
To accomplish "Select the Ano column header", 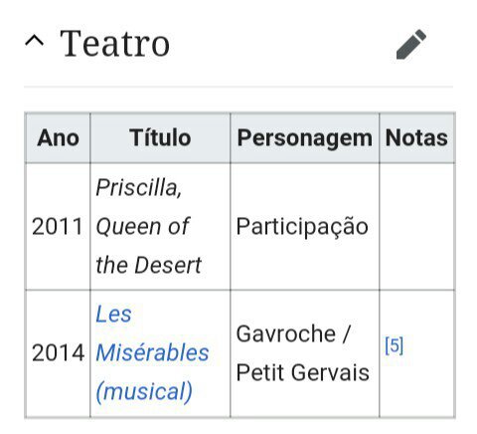I will pos(58,138).
